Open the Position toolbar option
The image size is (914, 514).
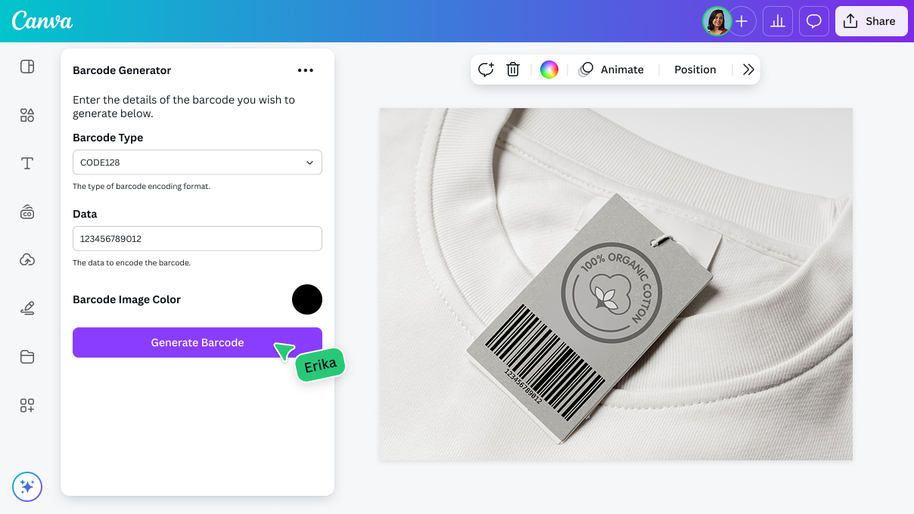coord(695,70)
